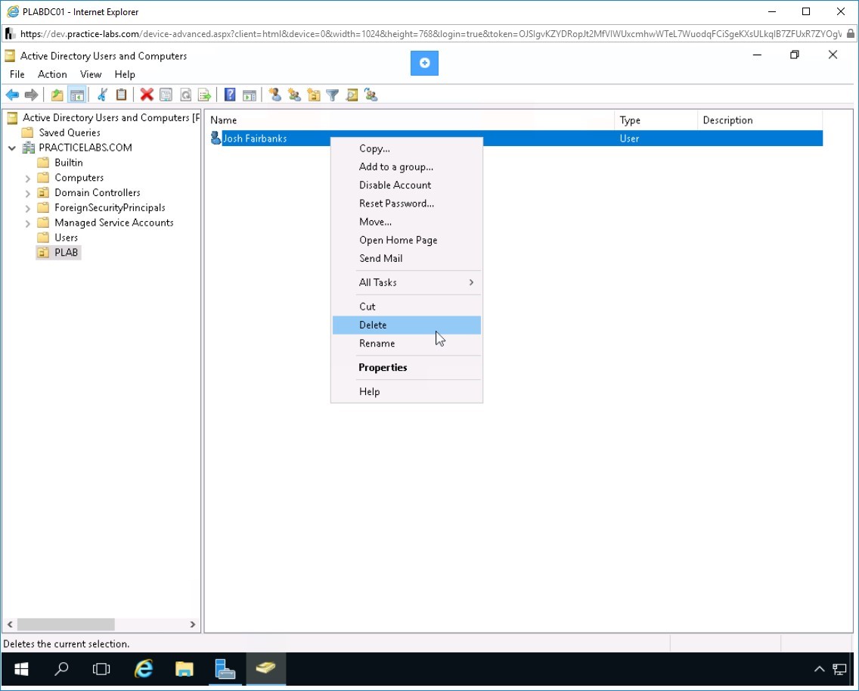The width and height of the screenshot is (859, 691).
Task: Select Reset Password... in the context menu
Action: tap(407, 204)
